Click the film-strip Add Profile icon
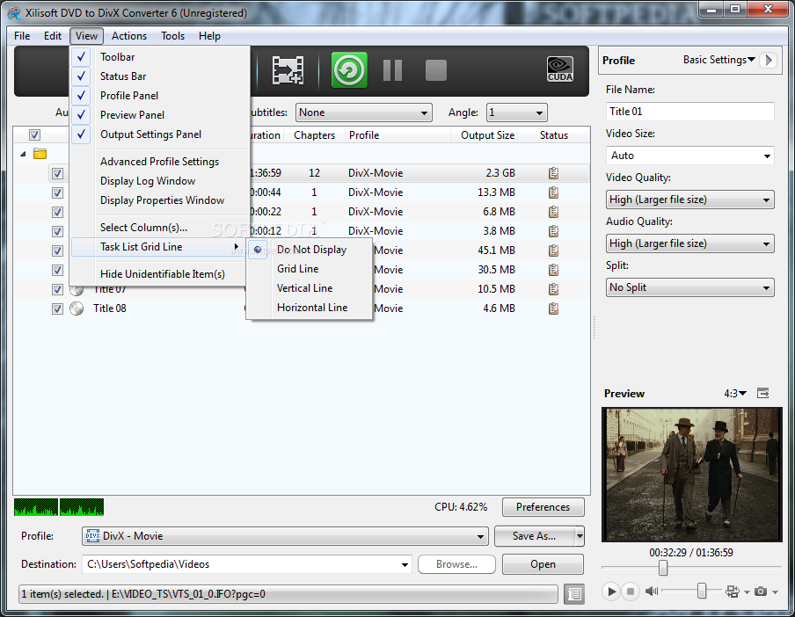Viewport: 795px width, 617px height. click(288, 70)
